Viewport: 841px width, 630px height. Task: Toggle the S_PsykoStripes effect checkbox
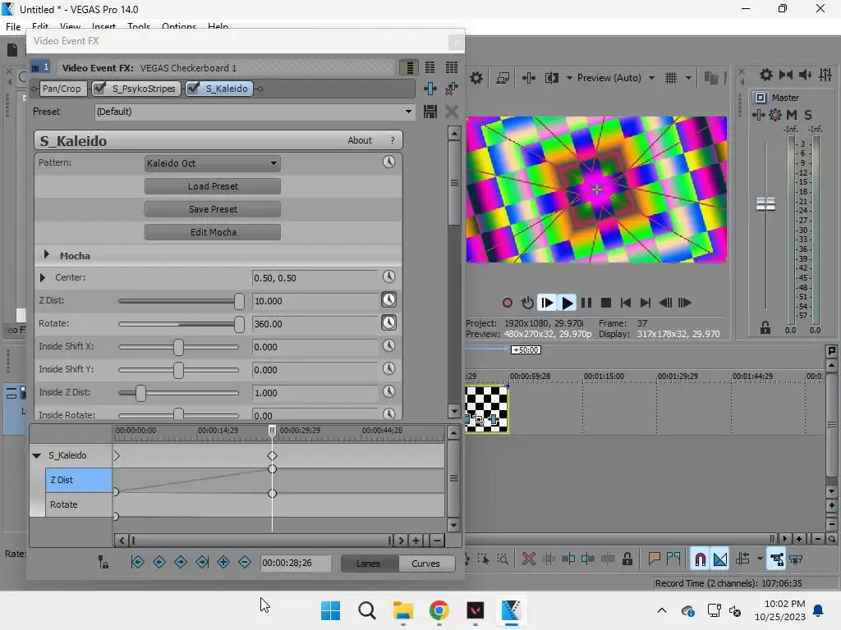tap(99, 89)
